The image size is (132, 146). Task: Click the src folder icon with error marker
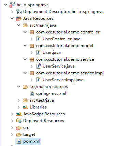point(19,128)
